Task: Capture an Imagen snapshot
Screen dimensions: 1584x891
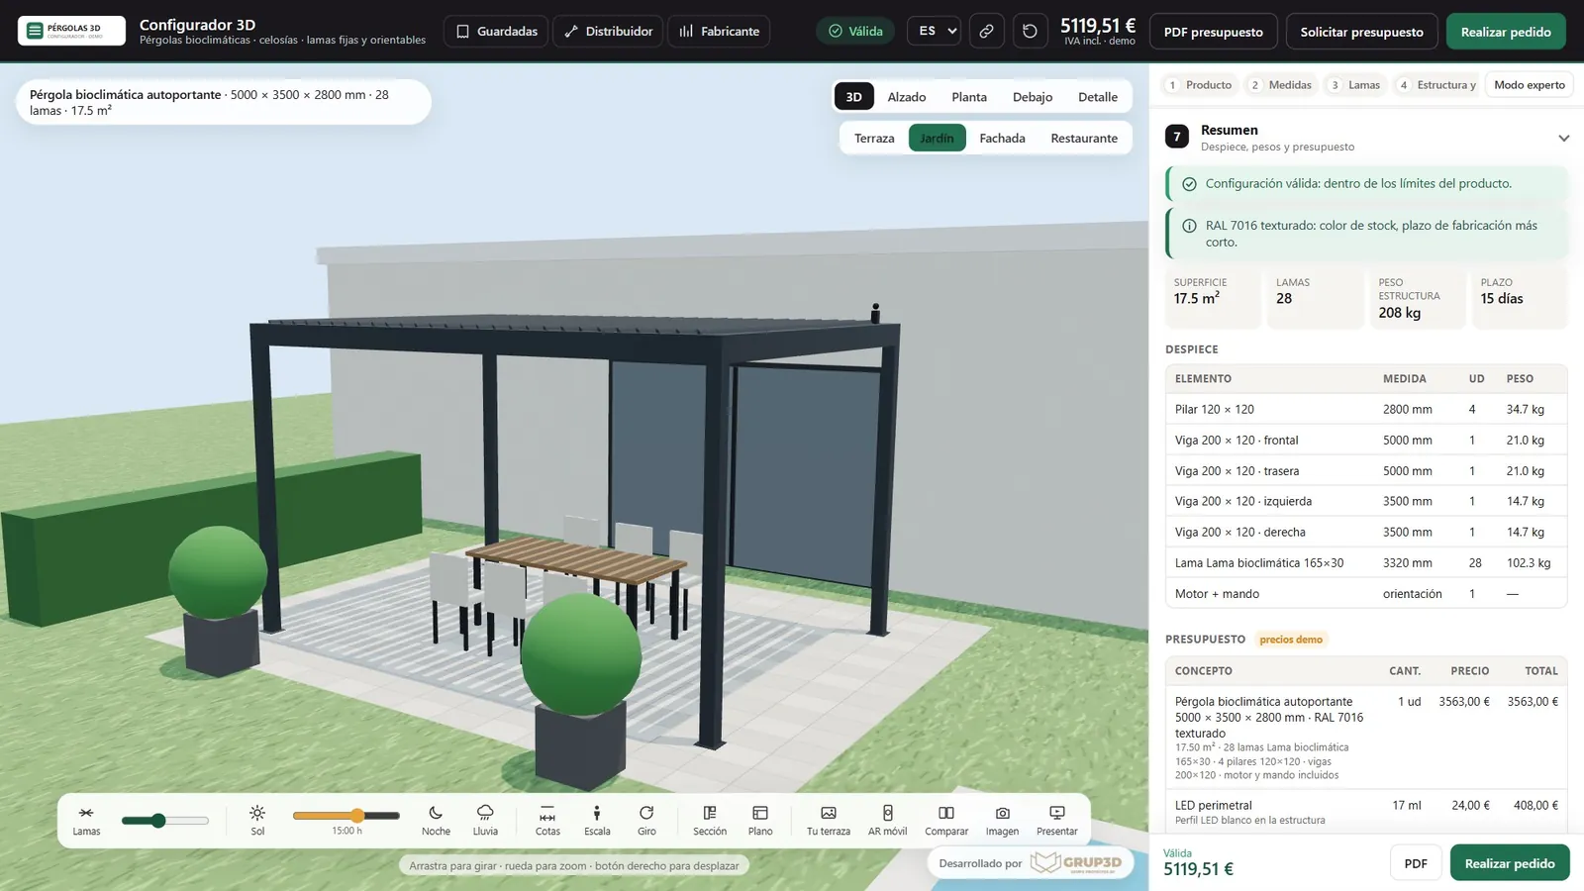Action: [x=1002, y=820]
